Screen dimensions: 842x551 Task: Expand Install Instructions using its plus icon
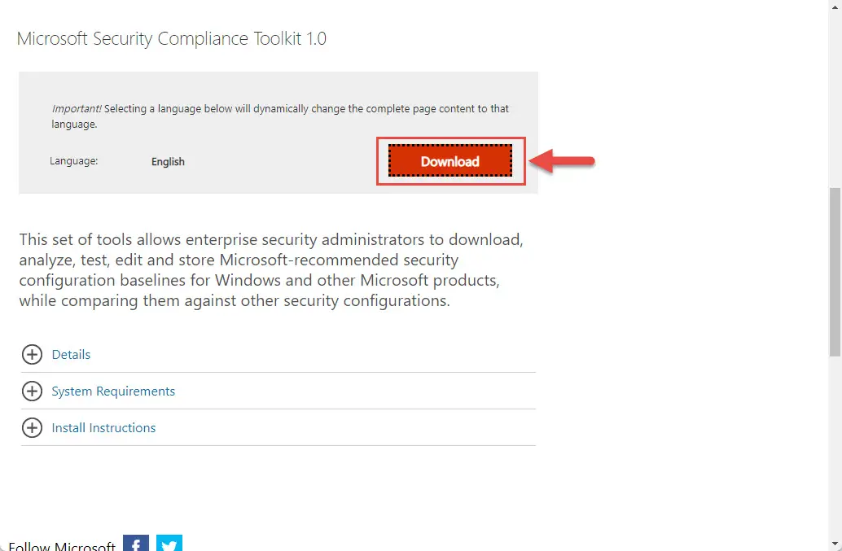tap(33, 427)
